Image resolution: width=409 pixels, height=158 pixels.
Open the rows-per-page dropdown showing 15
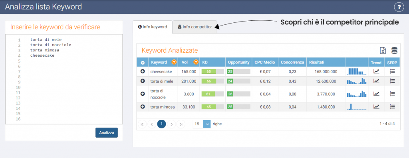tap(202, 124)
